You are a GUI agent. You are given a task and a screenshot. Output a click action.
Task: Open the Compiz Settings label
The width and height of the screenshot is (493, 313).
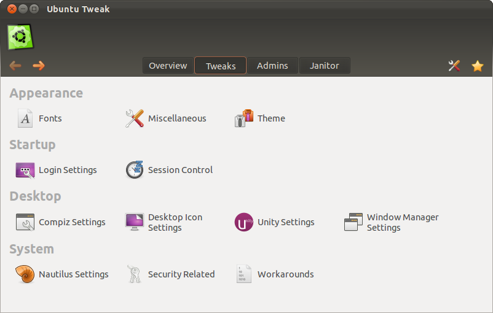point(72,222)
